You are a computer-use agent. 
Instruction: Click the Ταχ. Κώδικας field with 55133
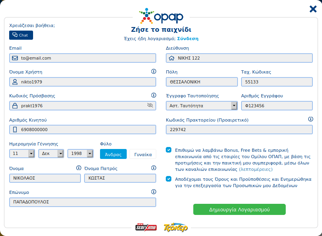click(x=277, y=82)
